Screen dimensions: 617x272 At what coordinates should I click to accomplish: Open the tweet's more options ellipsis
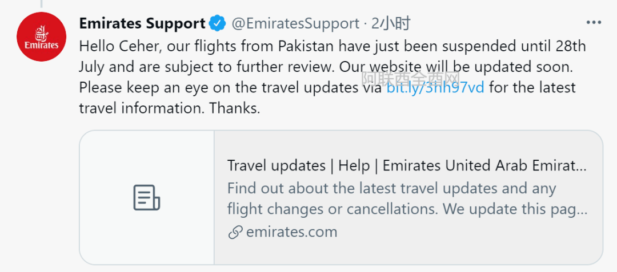[x=594, y=23]
